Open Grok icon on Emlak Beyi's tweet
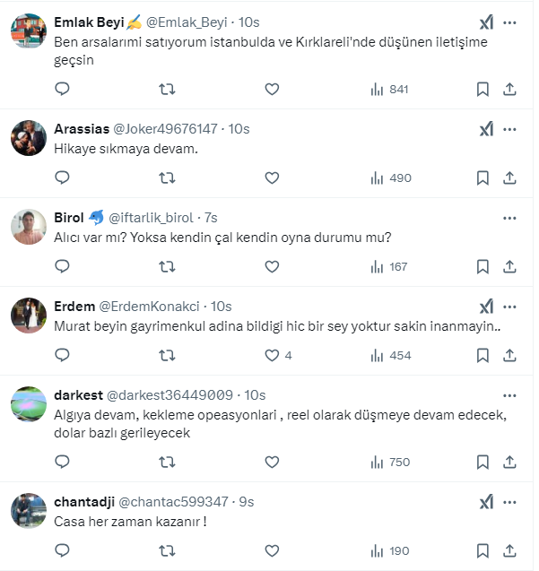 point(485,22)
